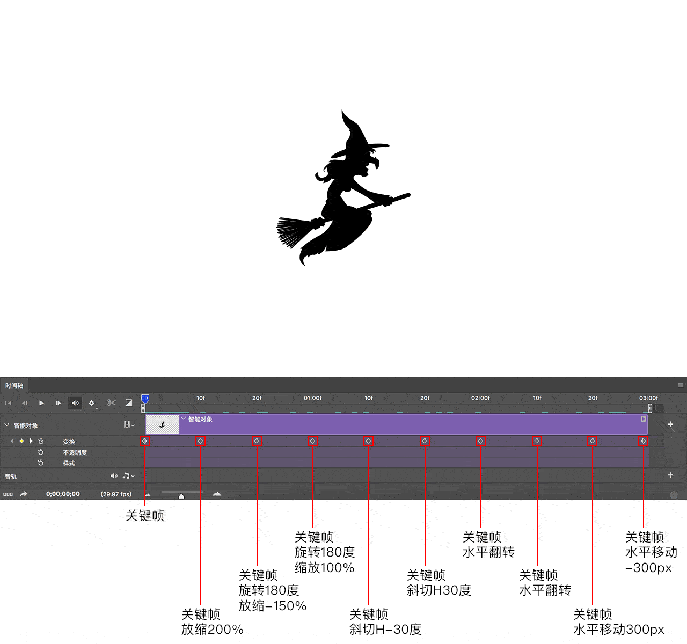This screenshot has height=644, width=687.
Task: Choose a transition with the fade icon
Action: point(129,403)
